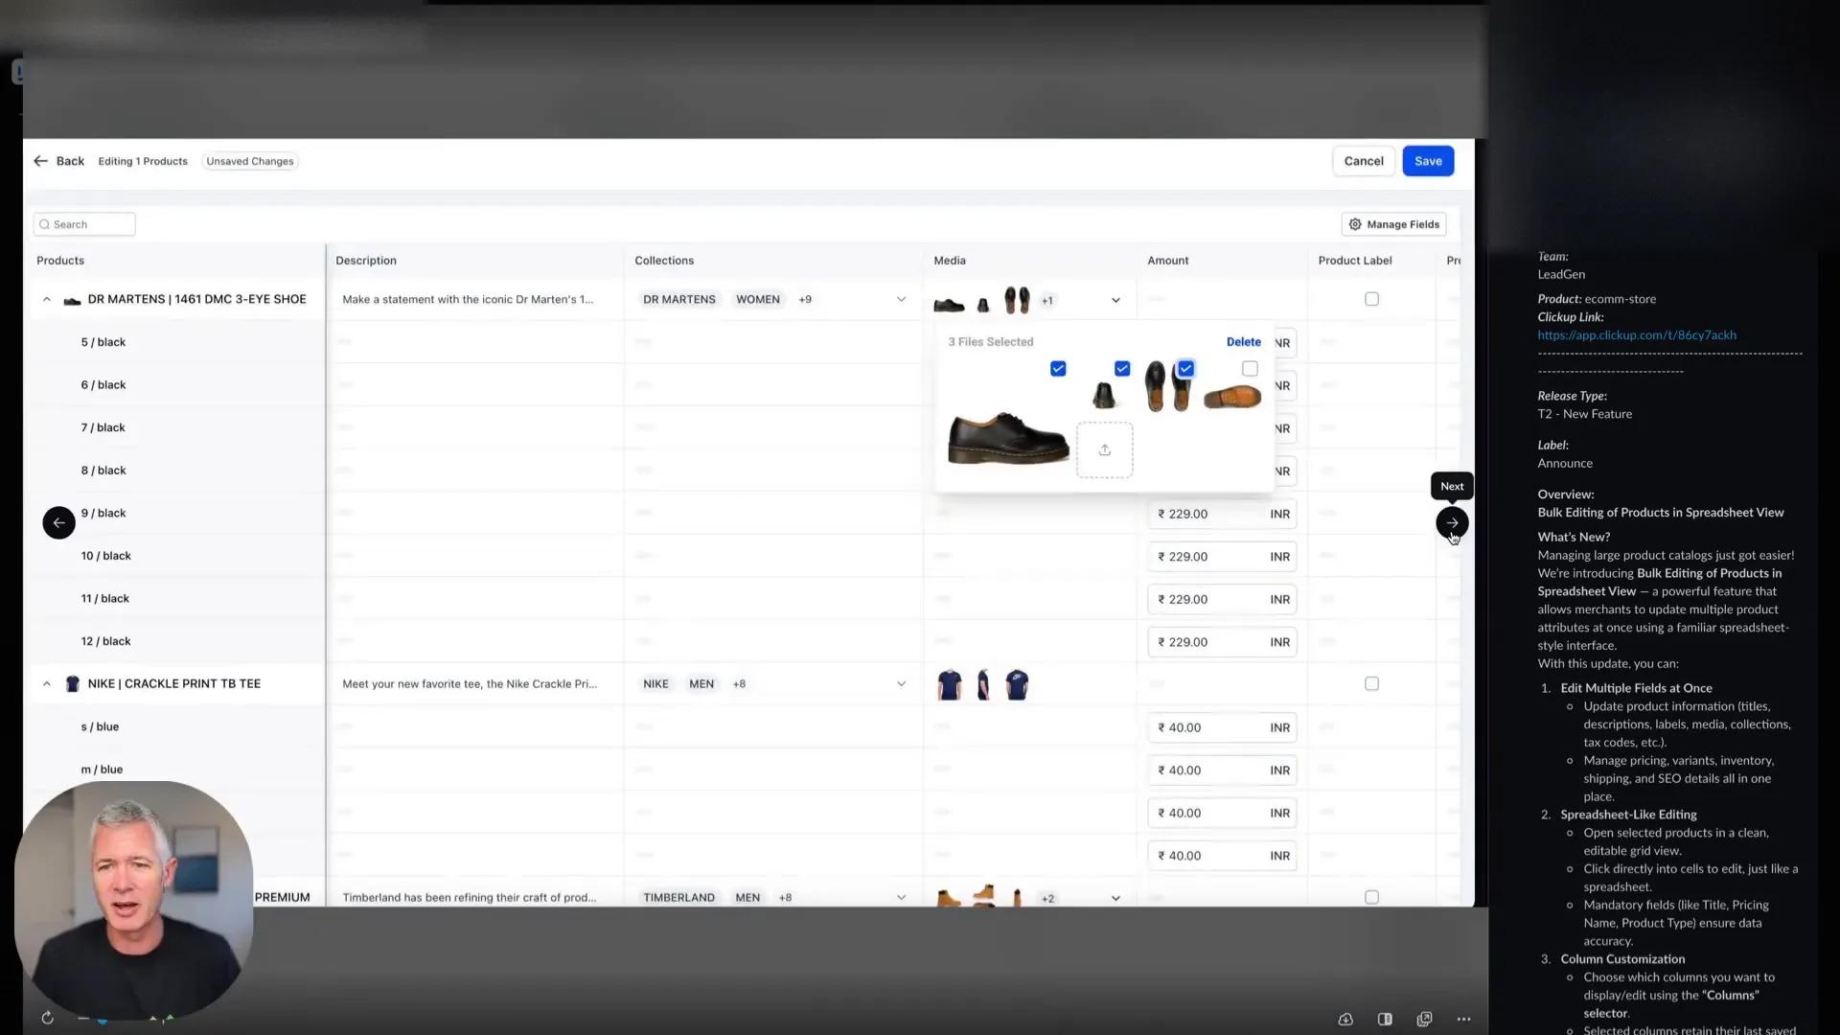Click the cloud download icon at bottom right
Viewport: 1840px width, 1035px height.
tap(1345, 1019)
